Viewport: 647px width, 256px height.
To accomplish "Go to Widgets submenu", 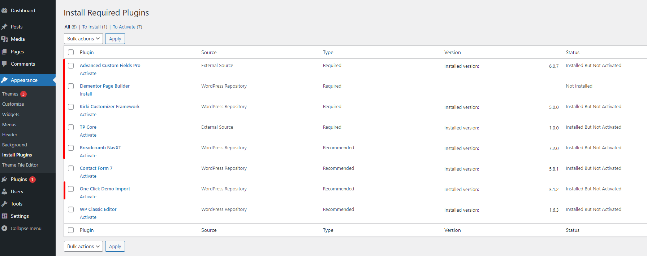I will (x=11, y=114).
